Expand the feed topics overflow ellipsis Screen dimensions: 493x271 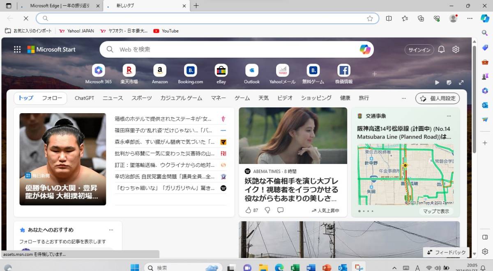(x=403, y=98)
